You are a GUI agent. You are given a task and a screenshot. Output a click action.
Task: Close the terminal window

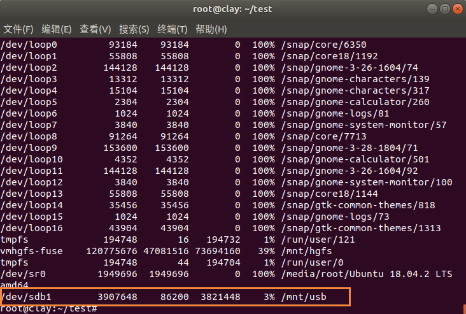click(x=458, y=9)
